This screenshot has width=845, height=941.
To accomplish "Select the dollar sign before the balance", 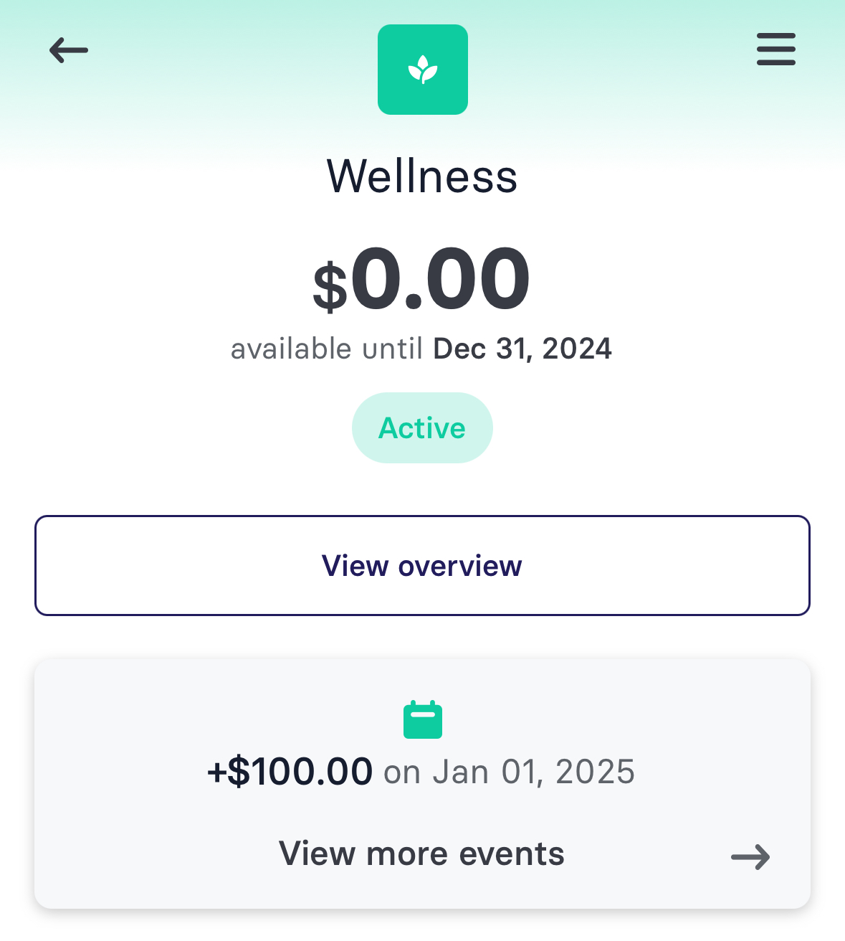I will (x=330, y=286).
